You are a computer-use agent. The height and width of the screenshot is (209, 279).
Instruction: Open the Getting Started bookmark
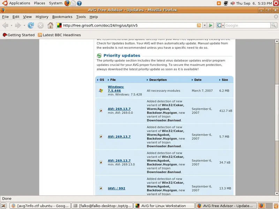click(x=19, y=35)
